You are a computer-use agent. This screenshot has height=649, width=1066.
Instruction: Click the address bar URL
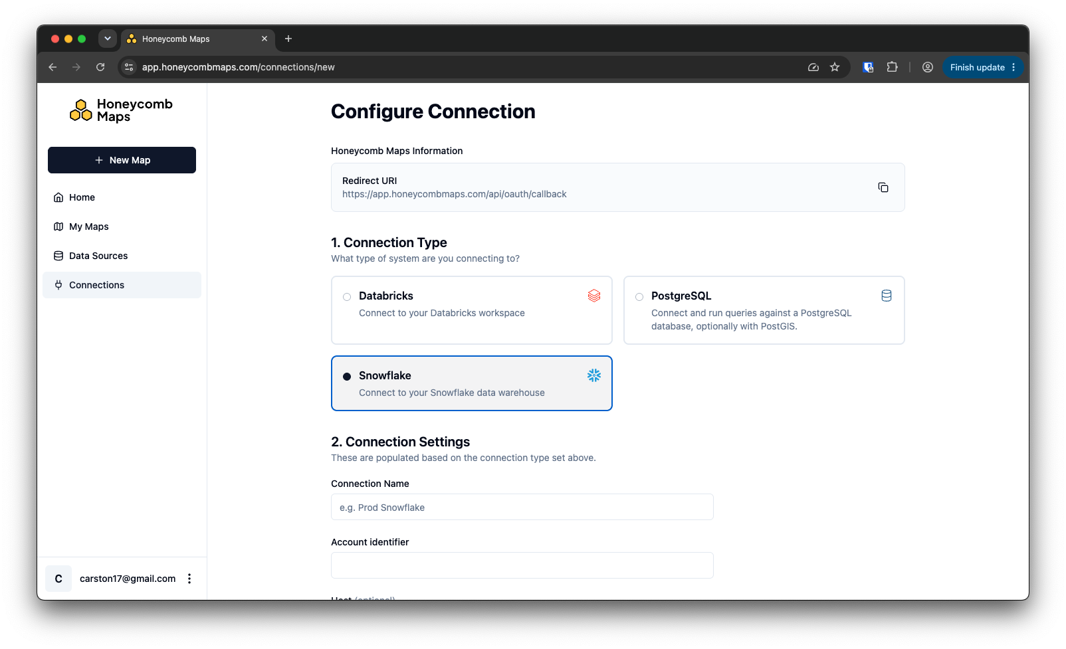point(239,67)
